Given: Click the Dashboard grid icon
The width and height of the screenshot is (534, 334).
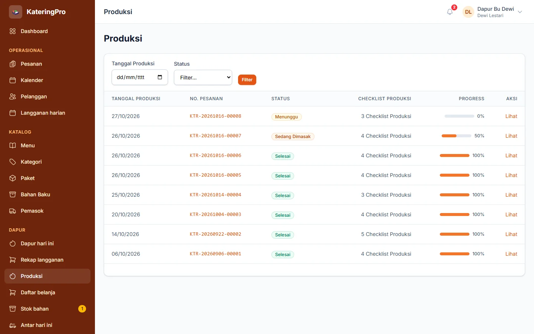Looking at the screenshot, I should tap(13, 31).
